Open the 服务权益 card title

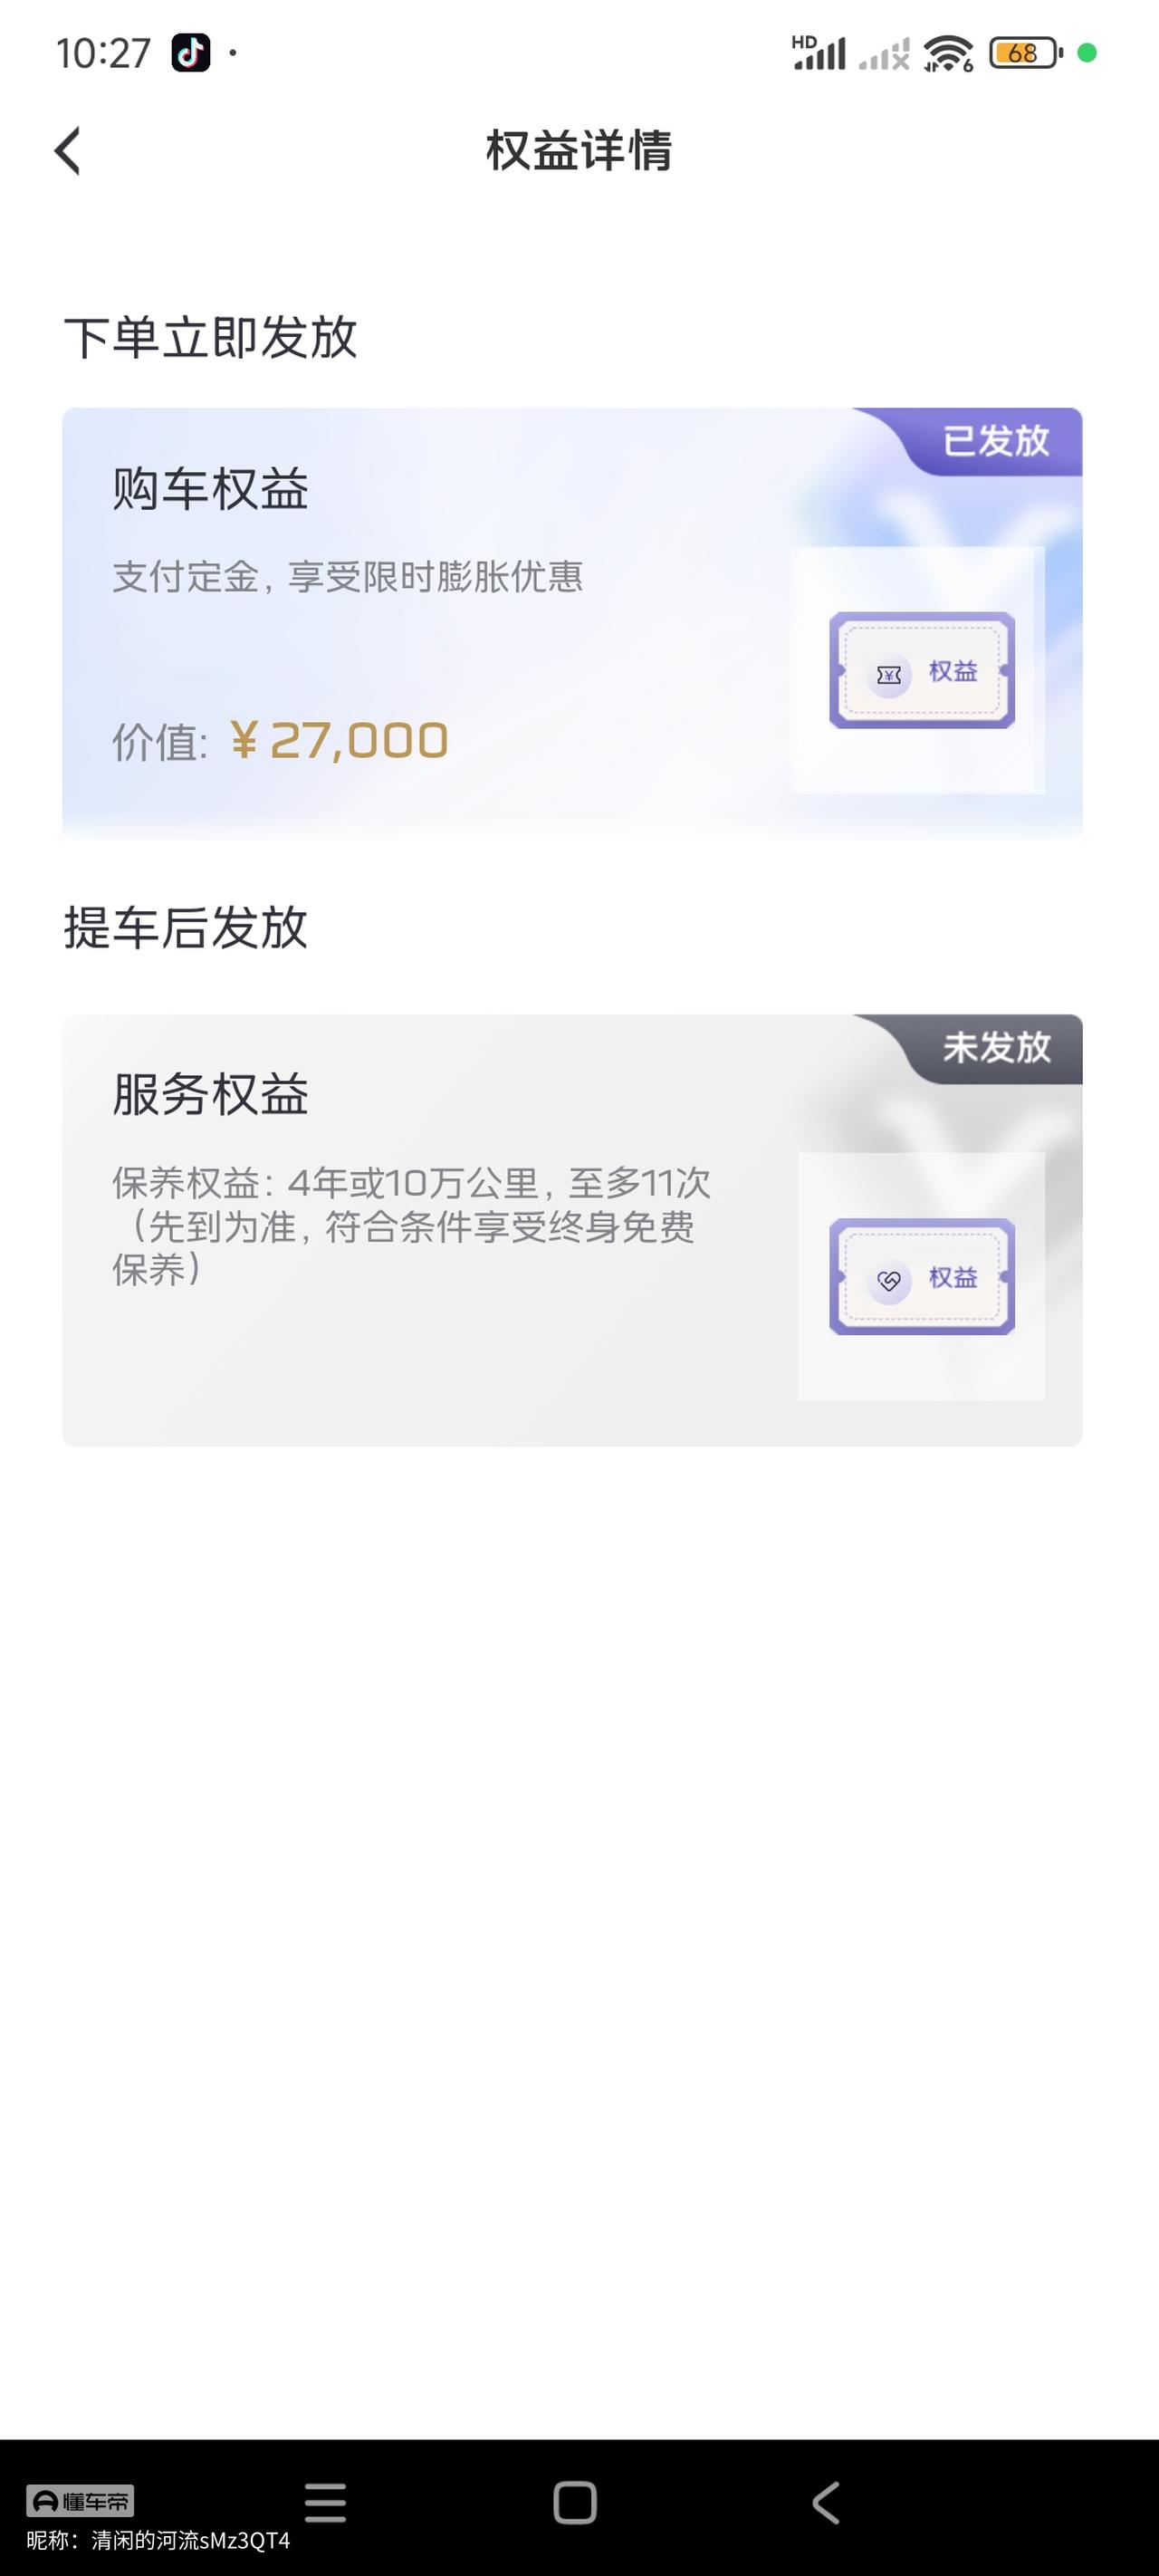tap(210, 1094)
